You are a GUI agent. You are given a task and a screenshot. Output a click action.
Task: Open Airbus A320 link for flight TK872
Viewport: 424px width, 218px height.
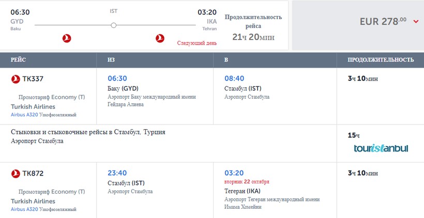tap(24, 209)
